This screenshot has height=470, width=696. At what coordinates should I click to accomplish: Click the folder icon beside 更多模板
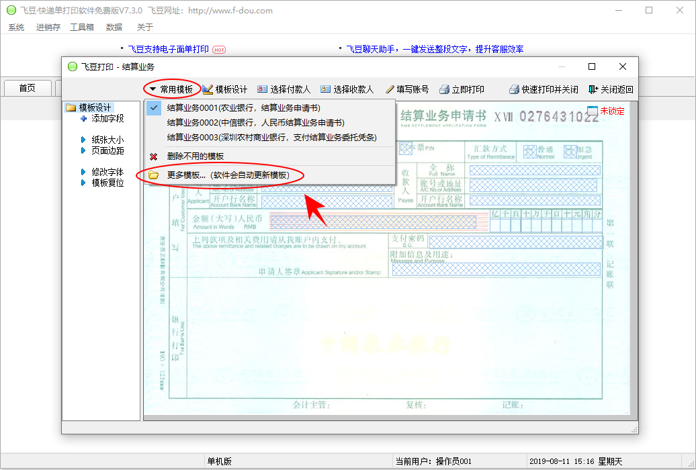coord(154,175)
